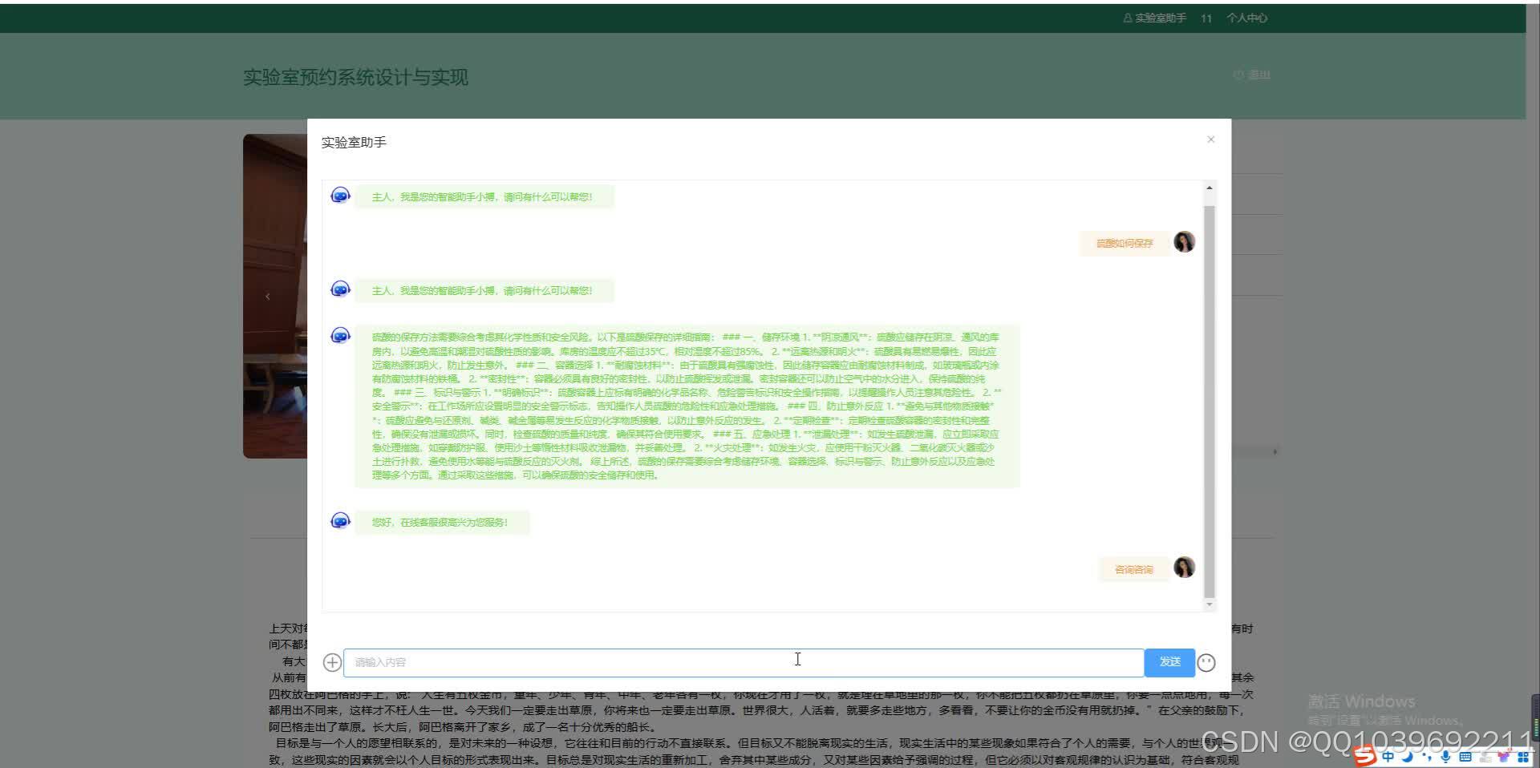Click the microphone voice input icon
The image size is (1540, 768).
(x=1445, y=756)
